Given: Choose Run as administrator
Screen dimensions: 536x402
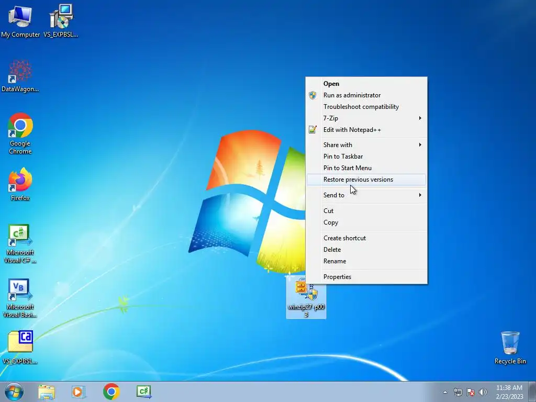Looking at the screenshot, I should 366,95.
